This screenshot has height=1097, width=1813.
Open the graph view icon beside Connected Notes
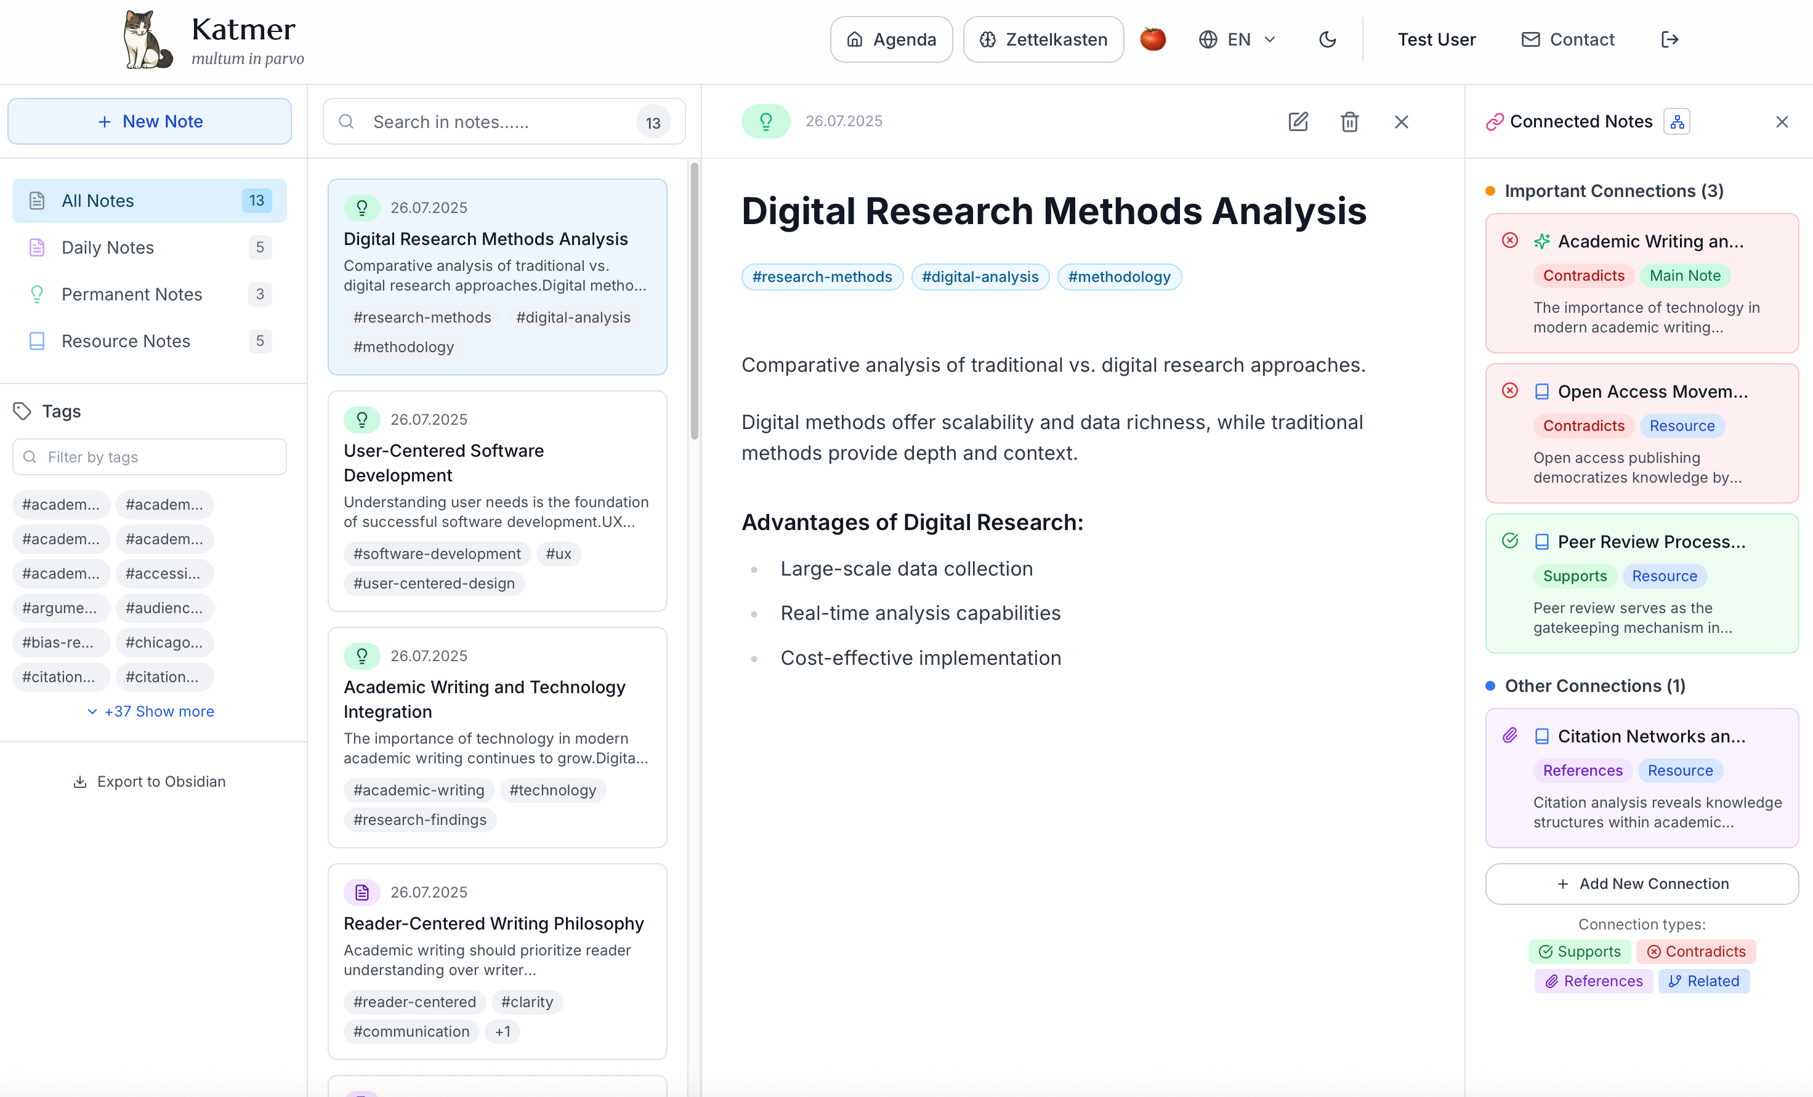(1677, 121)
